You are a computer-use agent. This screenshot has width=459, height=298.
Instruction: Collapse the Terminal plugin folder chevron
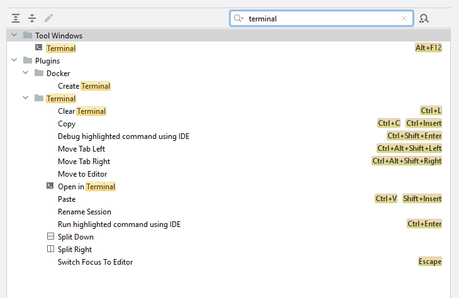pos(26,98)
